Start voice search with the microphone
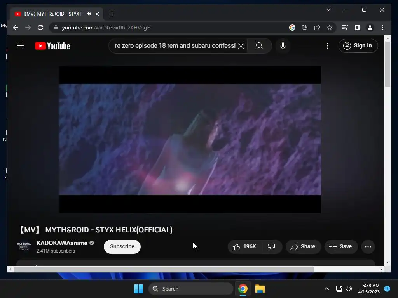 (x=283, y=46)
